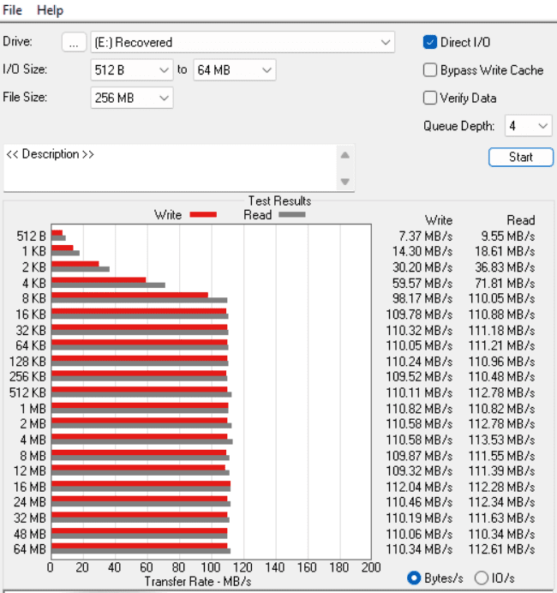The width and height of the screenshot is (557, 593).
Task: Click the Test Results heading
Action: [x=280, y=201]
